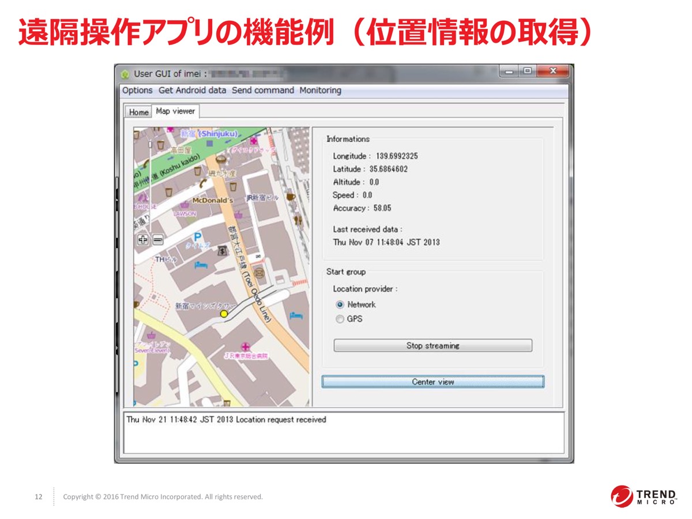The width and height of the screenshot is (692, 519).
Task: Zoom out with the map minus button
Action: point(157,240)
